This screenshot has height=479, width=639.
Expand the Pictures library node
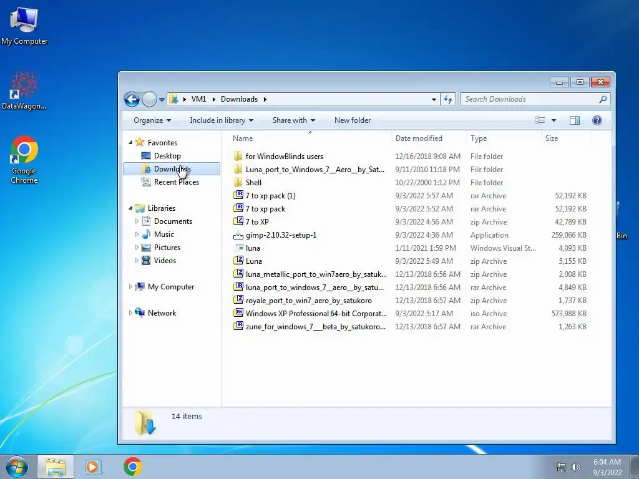[137, 247]
